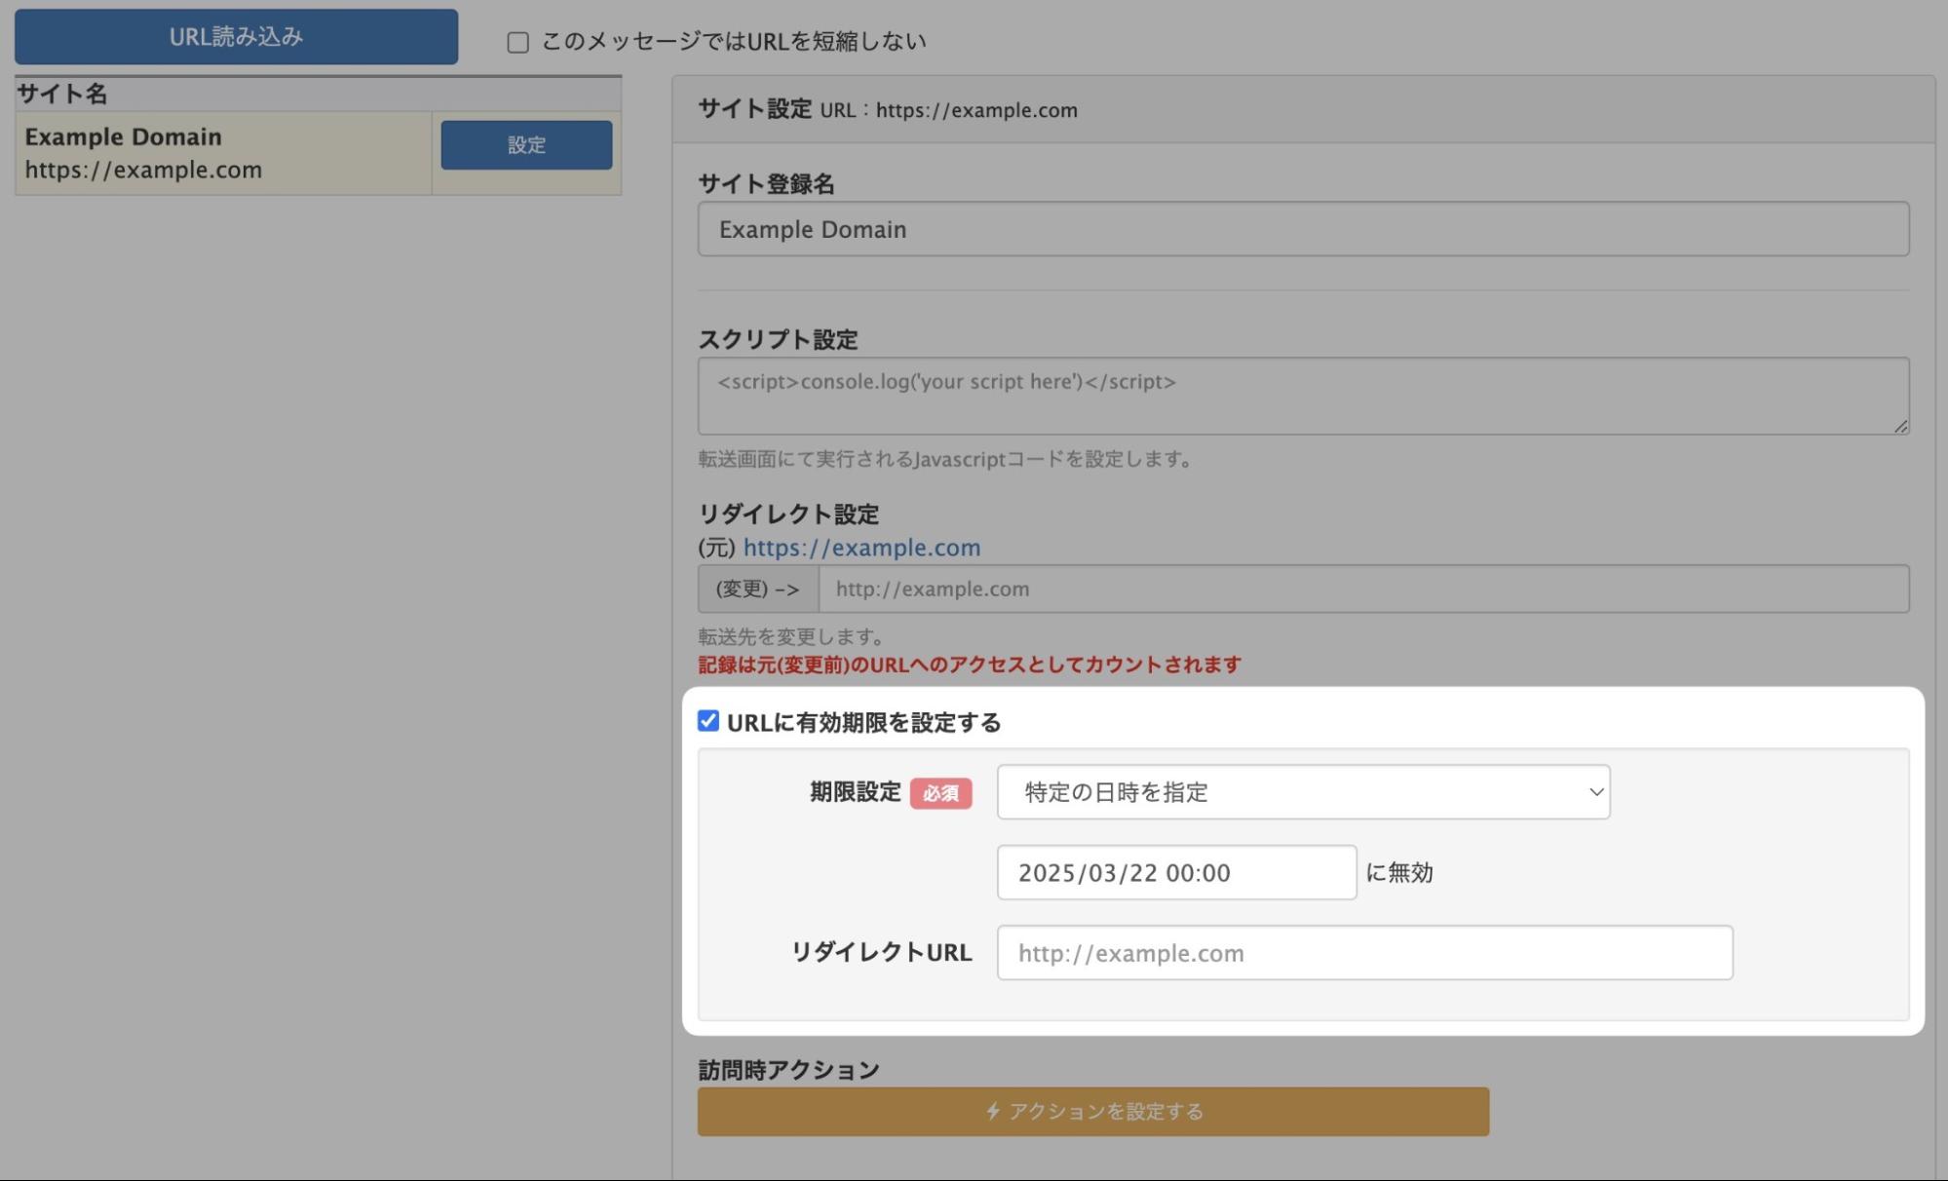Click the 設定 button for Example Domain

point(525,144)
